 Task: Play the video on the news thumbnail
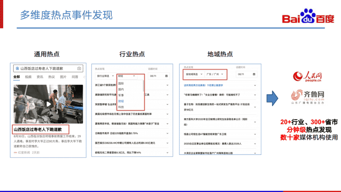[x=48, y=104]
